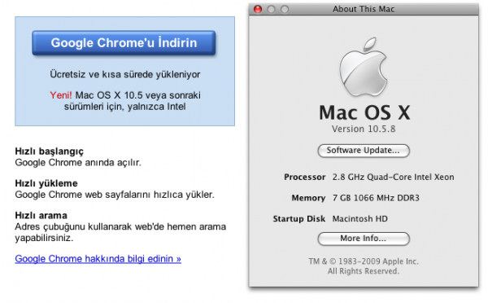The width and height of the screenshot is (488, 303).
Task: Click the Memory label
Action: pos(308,198)
